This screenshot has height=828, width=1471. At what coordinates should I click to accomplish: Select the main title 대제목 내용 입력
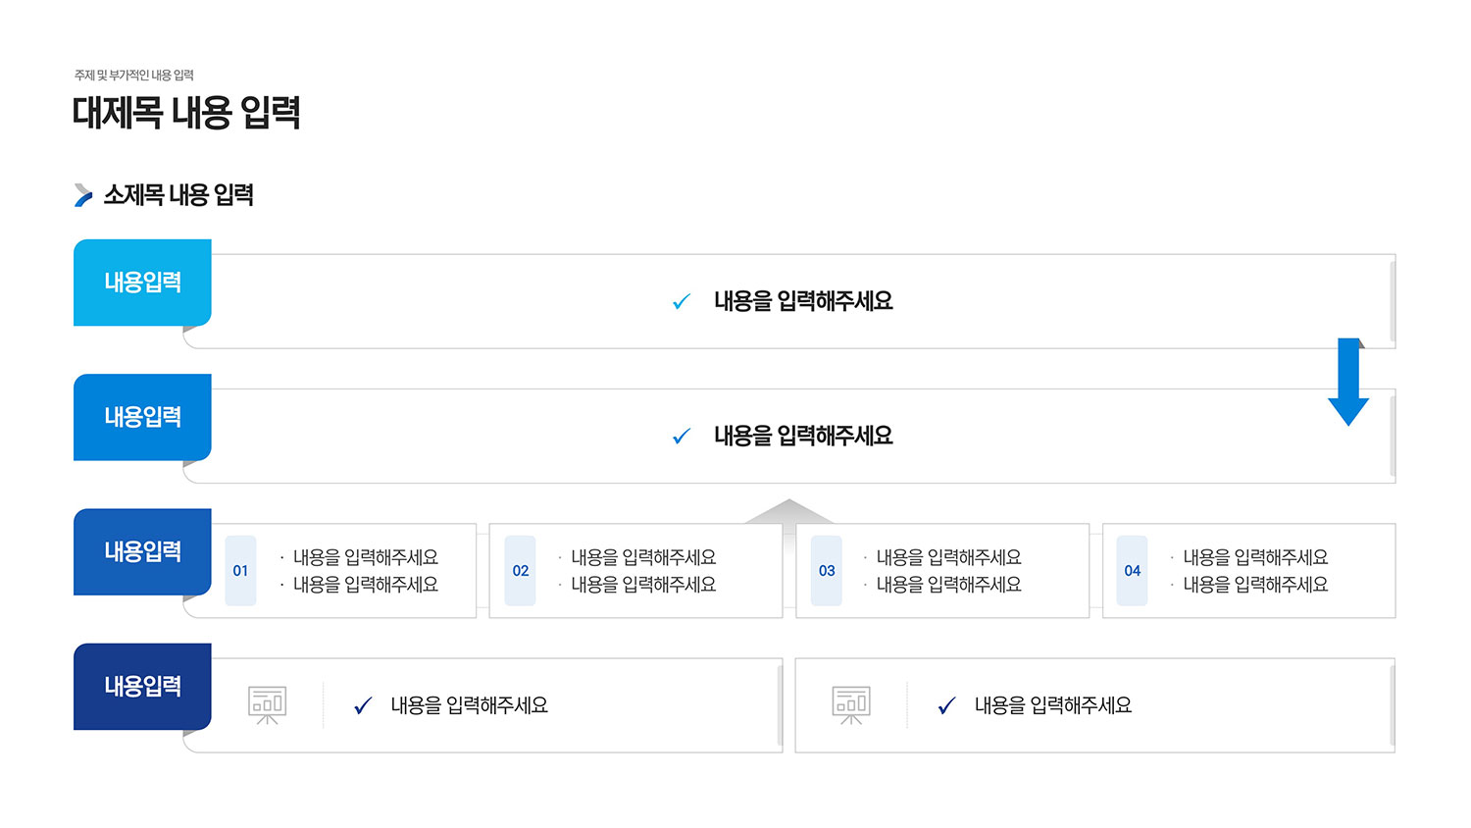[186, 113]
